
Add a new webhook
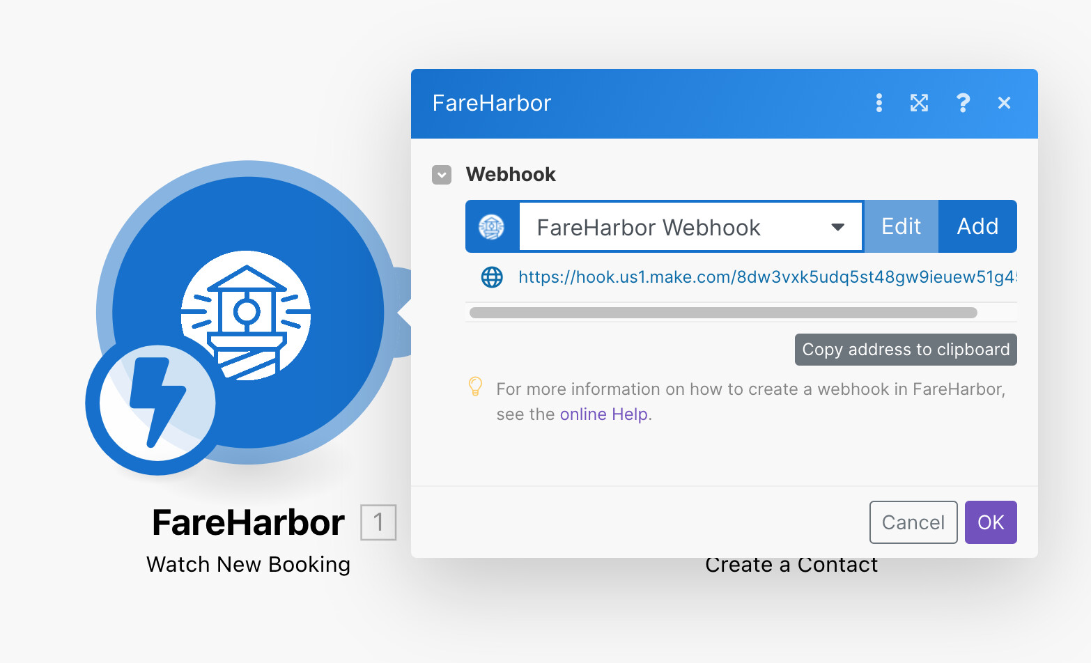click(x=977, y=226)
